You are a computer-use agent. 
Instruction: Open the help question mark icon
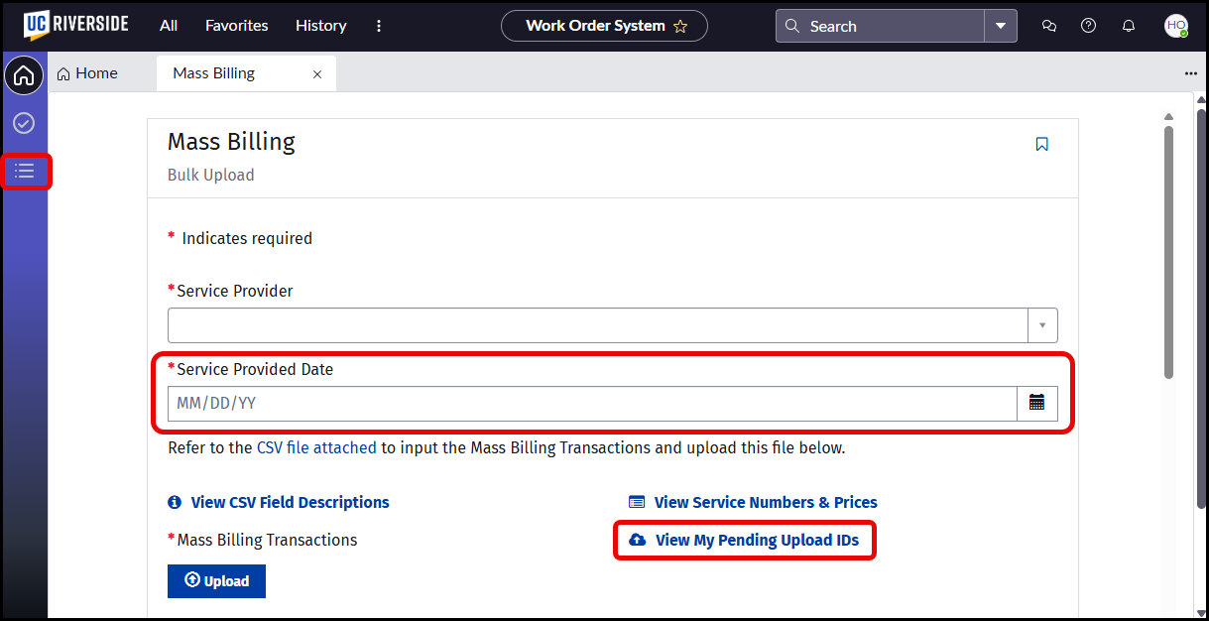point(1088,26)
